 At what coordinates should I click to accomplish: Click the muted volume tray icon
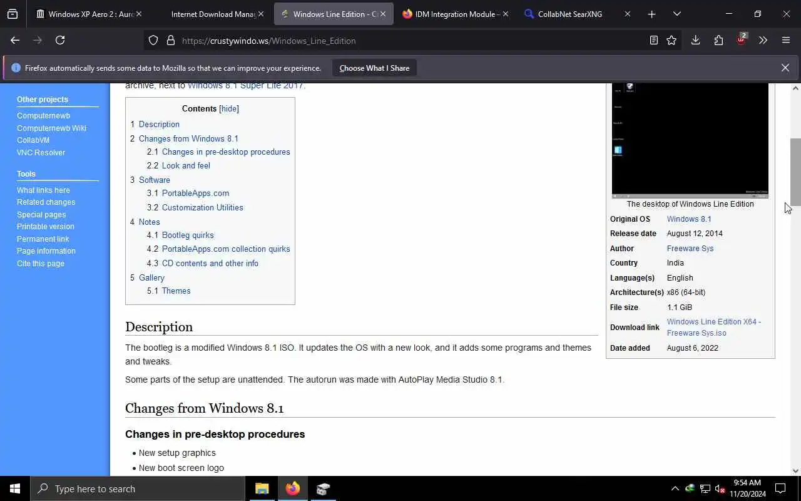720,488
